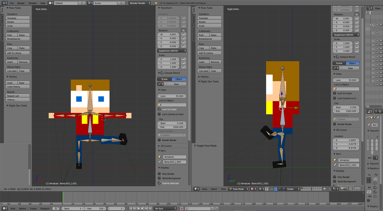Add a new screen layout with the plus icon beside Default
The width and height of the screenshot is (383, 211).
pos(80,3)
